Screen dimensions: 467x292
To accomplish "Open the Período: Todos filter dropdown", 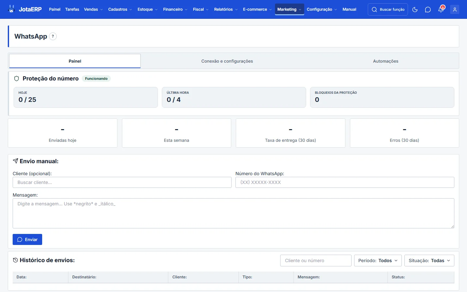I will coord(378,261).
